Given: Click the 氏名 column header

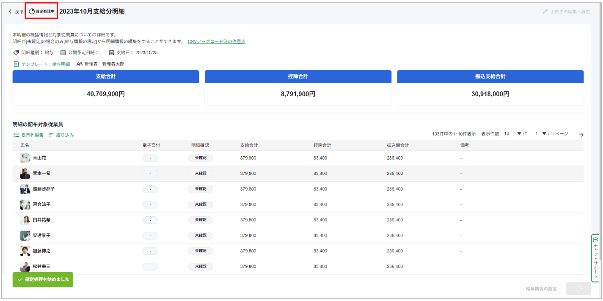Looking at the screenshot, I should pyautogui.click(x=25, y=145).
